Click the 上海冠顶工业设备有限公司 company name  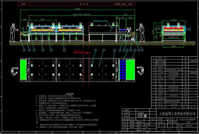(x=177, y=114)
